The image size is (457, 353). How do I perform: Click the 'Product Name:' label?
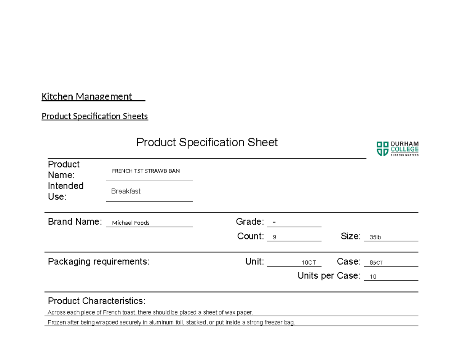tap(64, 170)
